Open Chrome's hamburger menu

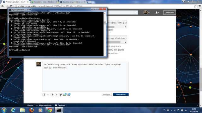(200, 6)
